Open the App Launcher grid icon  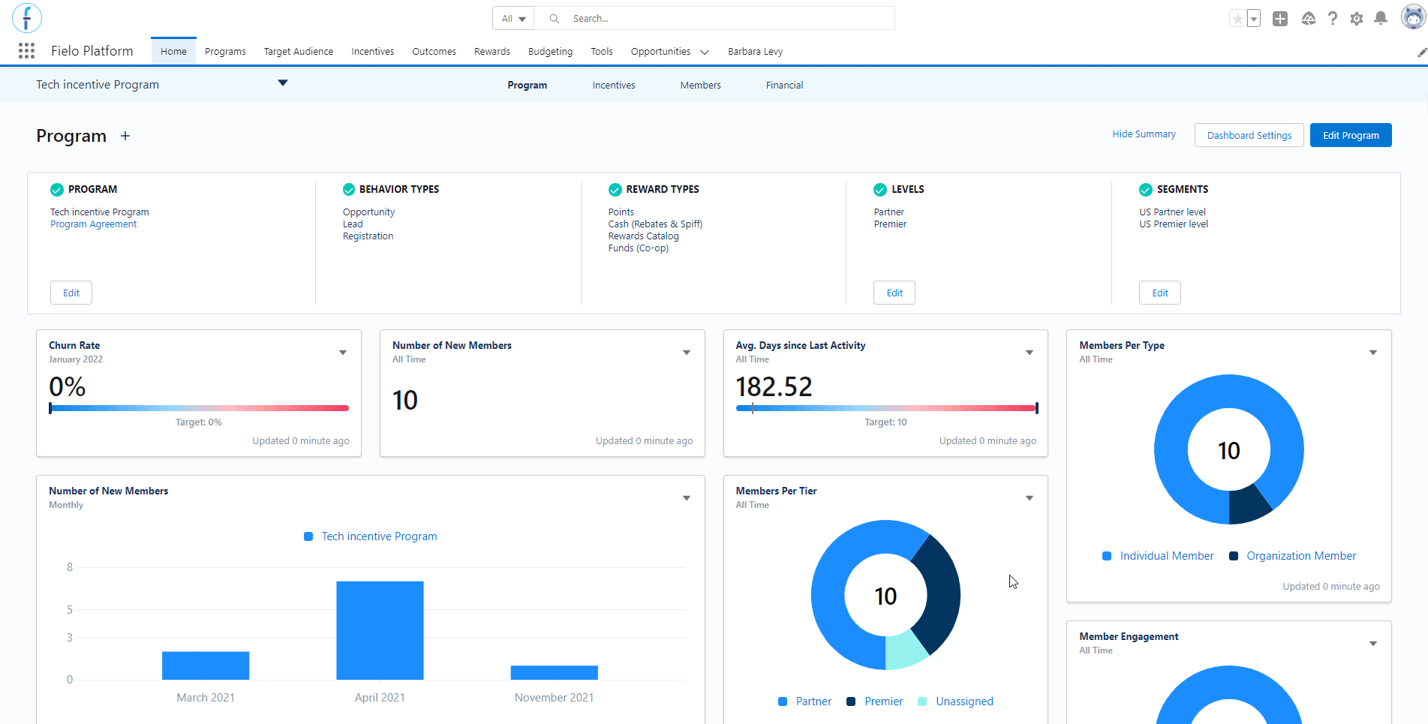(x=27, y=50)
